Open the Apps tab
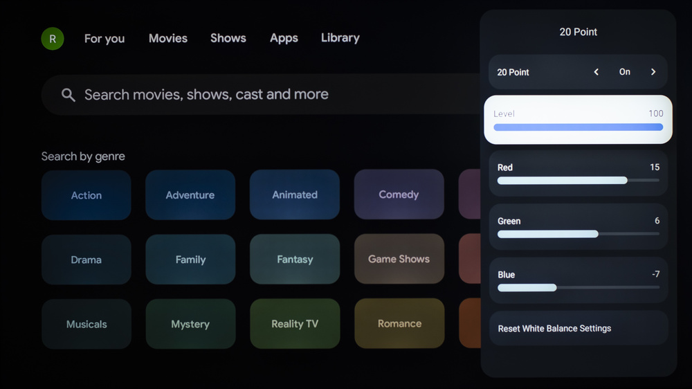Screen dimensions: 692x389 [284, 38]
